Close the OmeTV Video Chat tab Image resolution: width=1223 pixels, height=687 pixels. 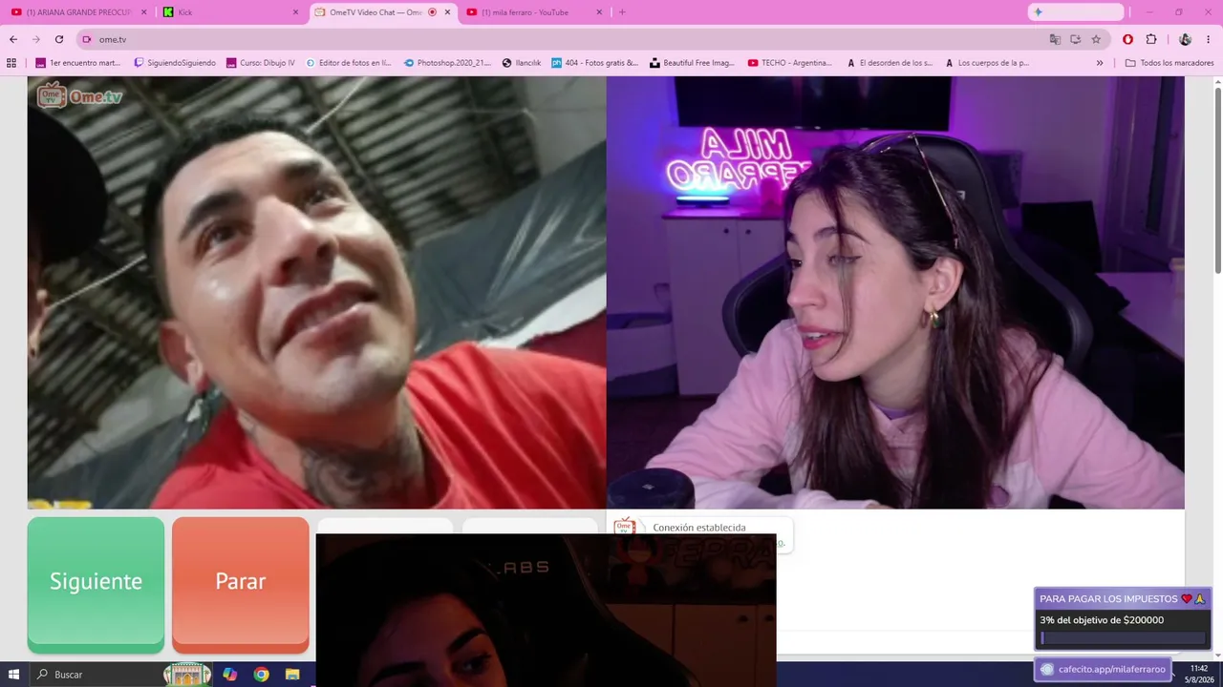pos(447,12)
